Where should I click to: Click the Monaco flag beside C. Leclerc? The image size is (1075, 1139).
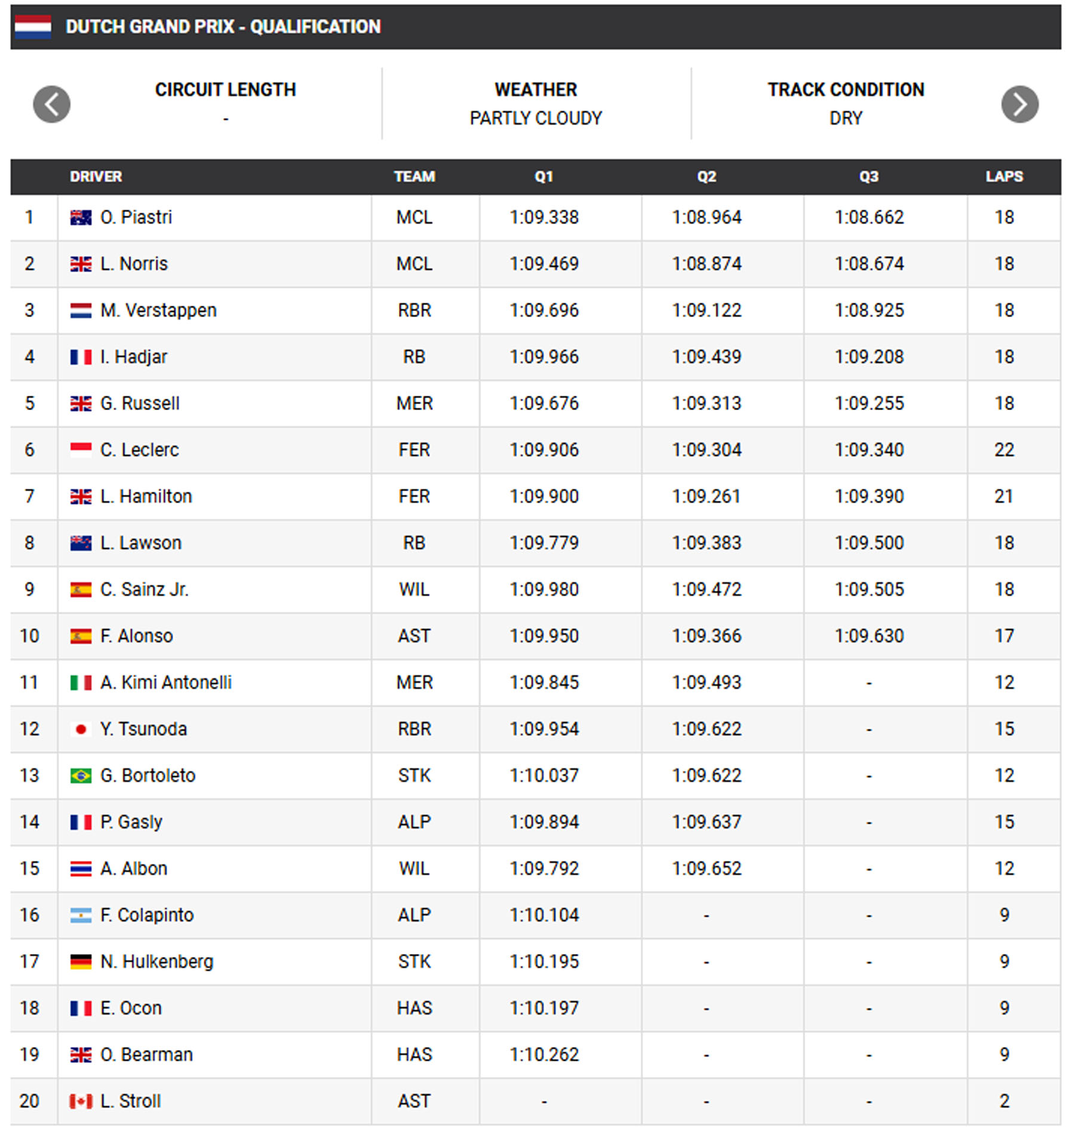tap(81, 450)
